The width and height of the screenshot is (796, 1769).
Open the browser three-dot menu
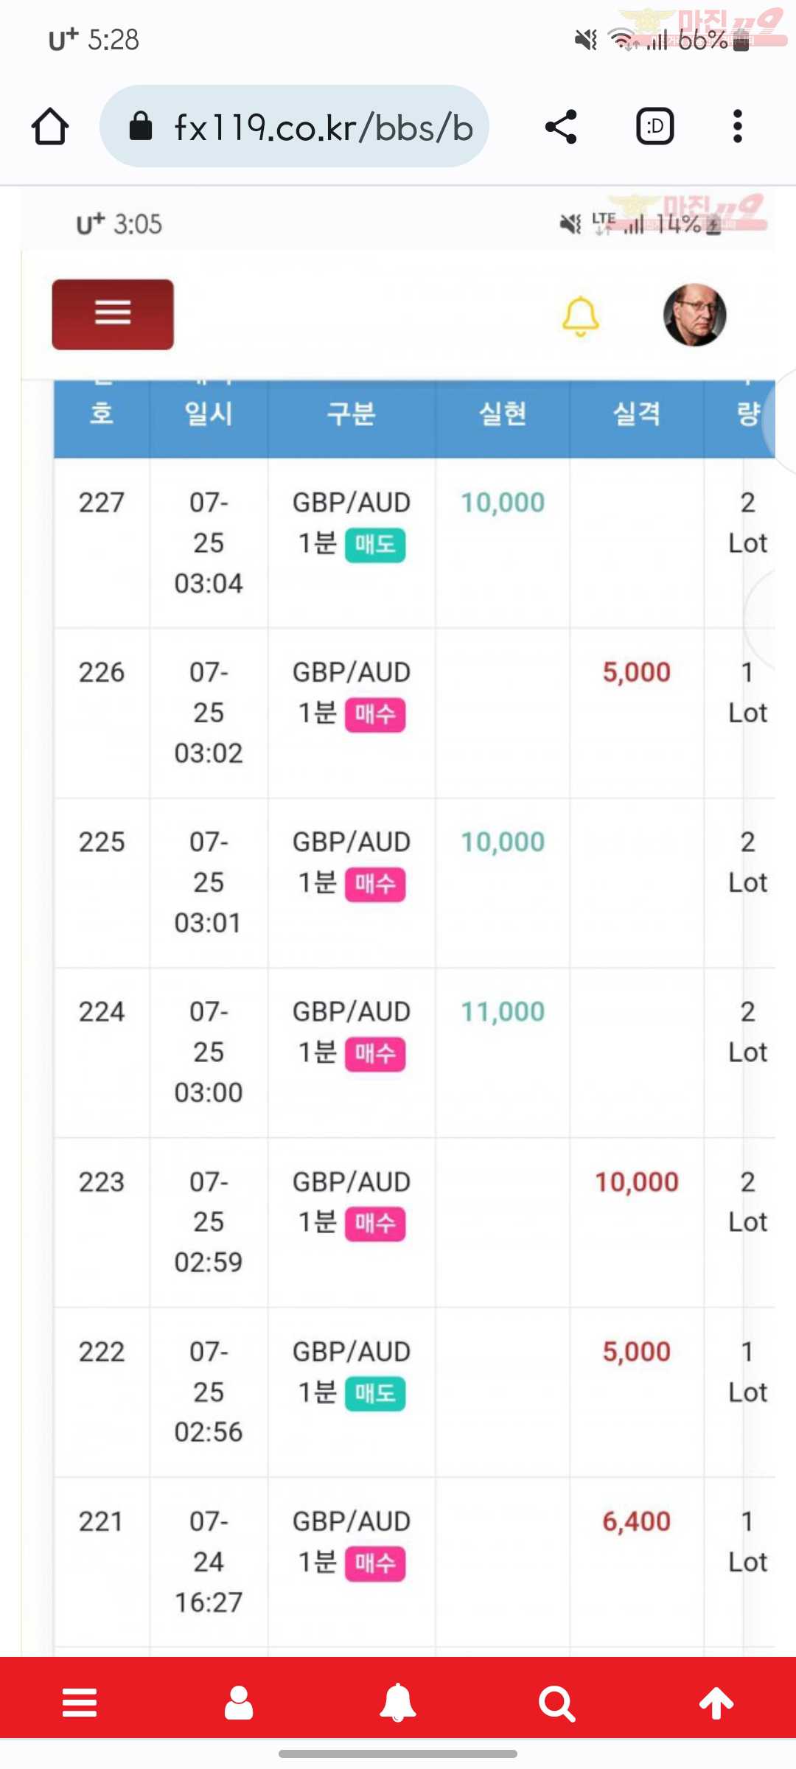click(737, 126)
